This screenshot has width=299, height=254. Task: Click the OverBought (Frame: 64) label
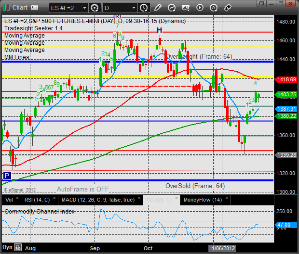click(199, 56)
